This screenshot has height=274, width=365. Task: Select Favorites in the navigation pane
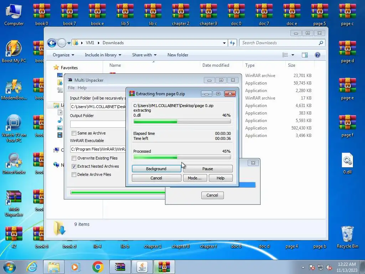click(x=69, y=68)
